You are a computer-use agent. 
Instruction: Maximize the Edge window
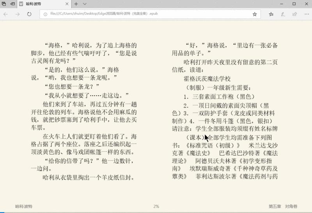click(x=294, y=4)
